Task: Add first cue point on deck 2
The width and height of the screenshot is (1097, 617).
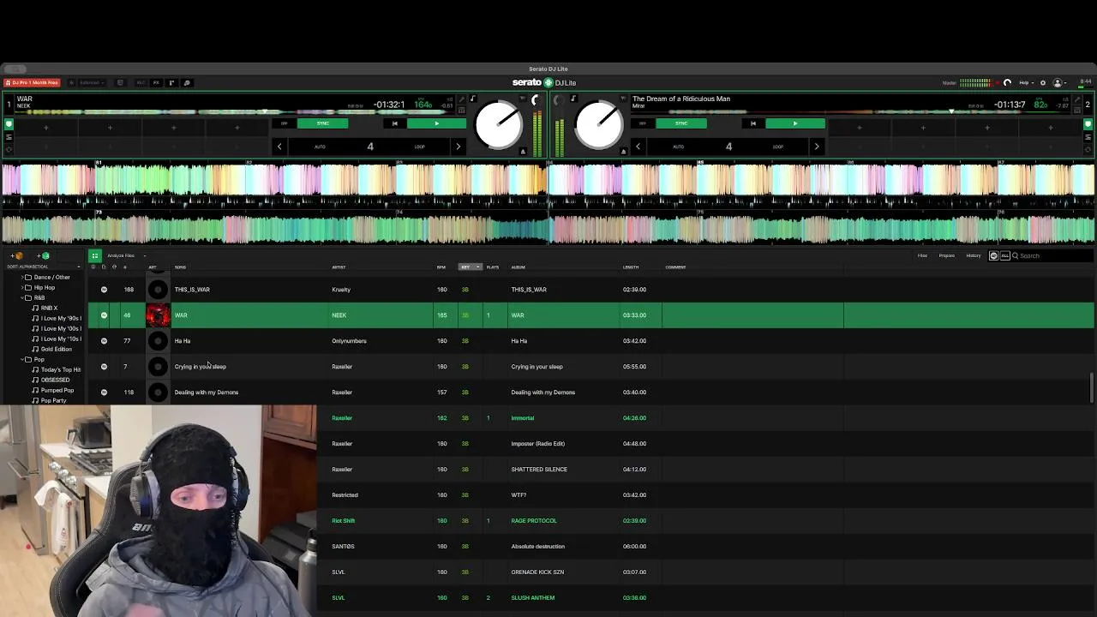Action: [860, 128]
